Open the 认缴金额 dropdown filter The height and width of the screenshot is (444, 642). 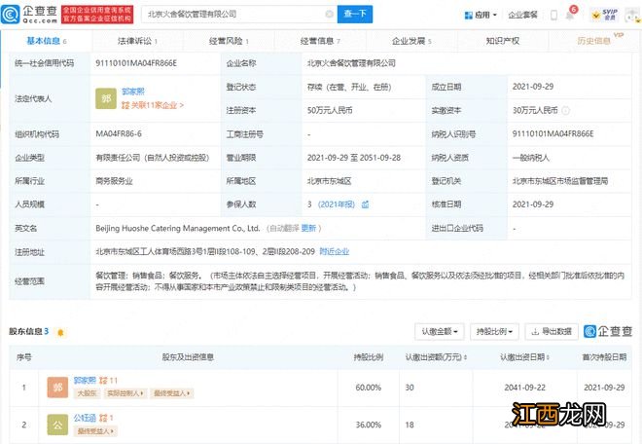click(x=440, y=331)
